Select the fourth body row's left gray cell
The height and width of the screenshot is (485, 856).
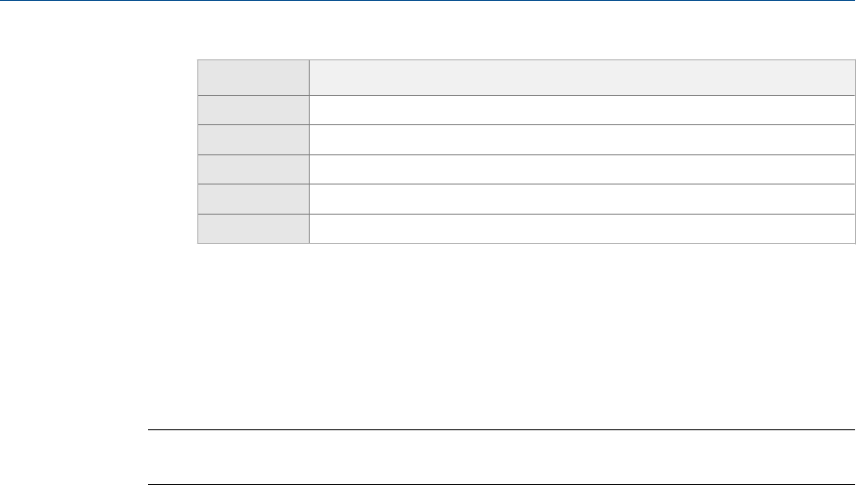[254, 199]
